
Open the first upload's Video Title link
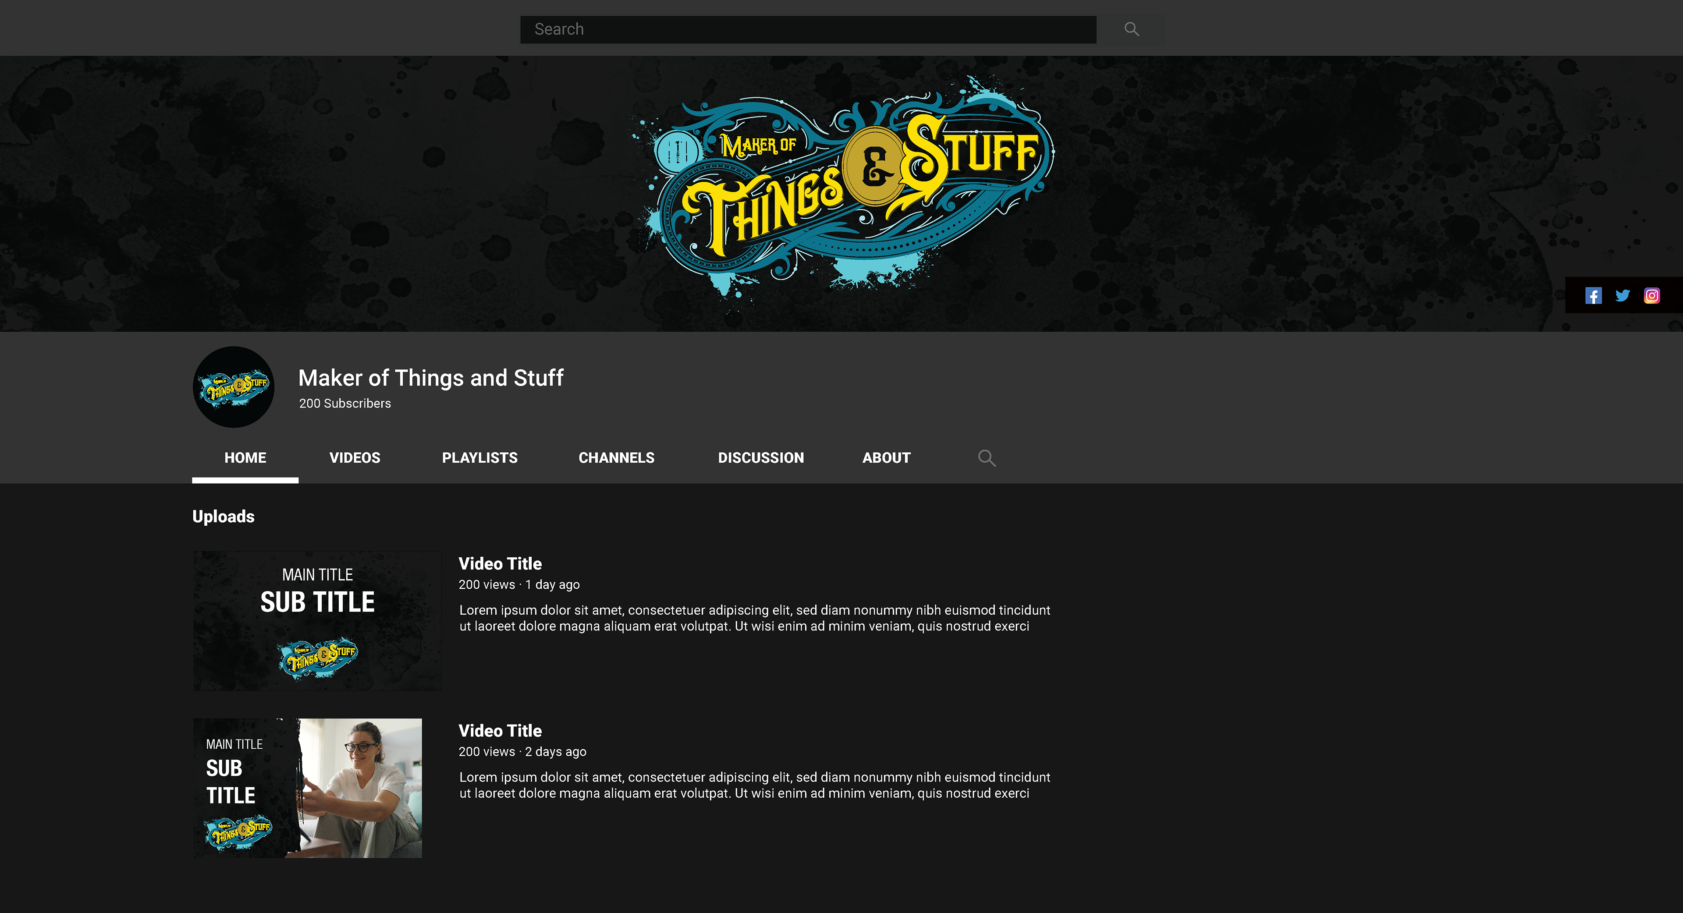click(500, 563)
